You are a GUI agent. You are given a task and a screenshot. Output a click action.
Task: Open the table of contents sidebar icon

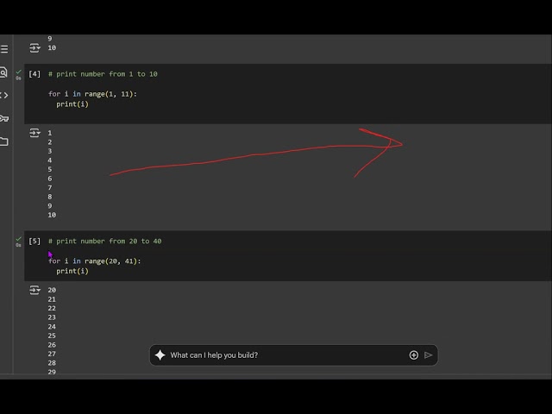pos(4,49)
